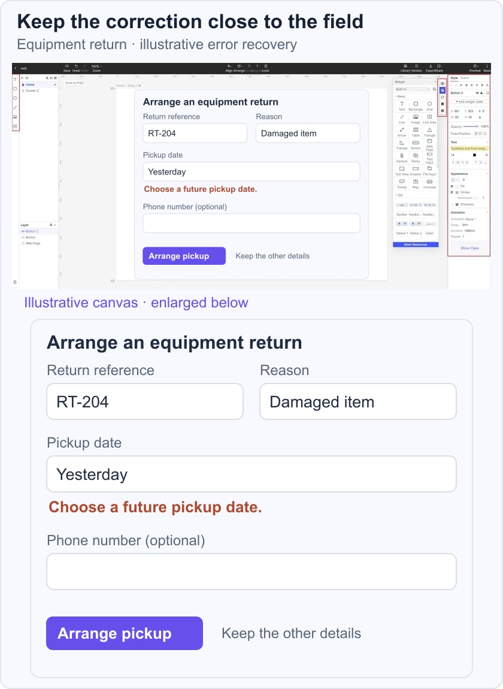Viewport: 503px width, 689px height.
Task: Click the Add widget state button
Action: click(x=469, y=101)
